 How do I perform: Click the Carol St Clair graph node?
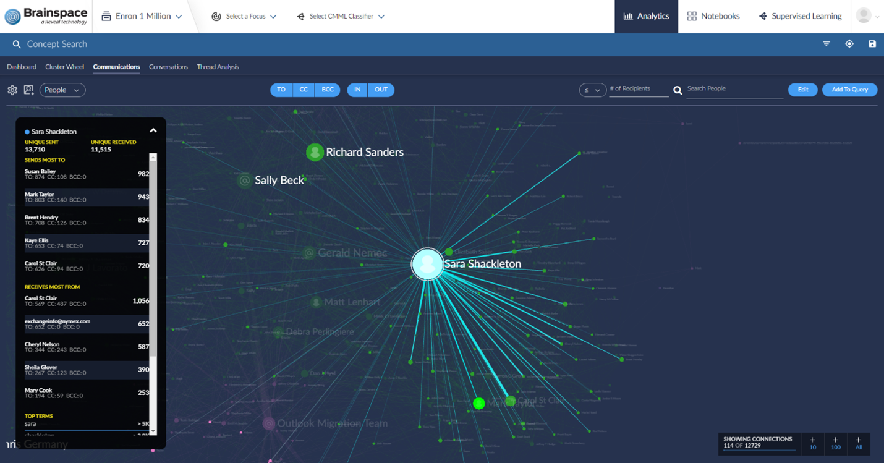(510, 401)
